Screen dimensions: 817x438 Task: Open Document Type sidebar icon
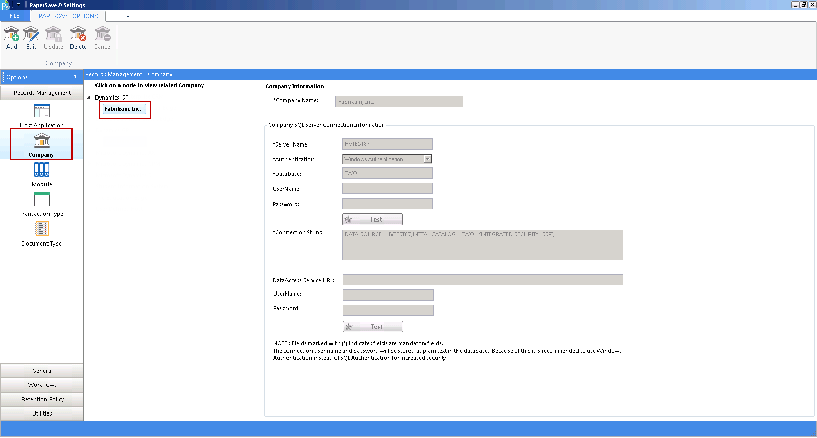(42, 234)
